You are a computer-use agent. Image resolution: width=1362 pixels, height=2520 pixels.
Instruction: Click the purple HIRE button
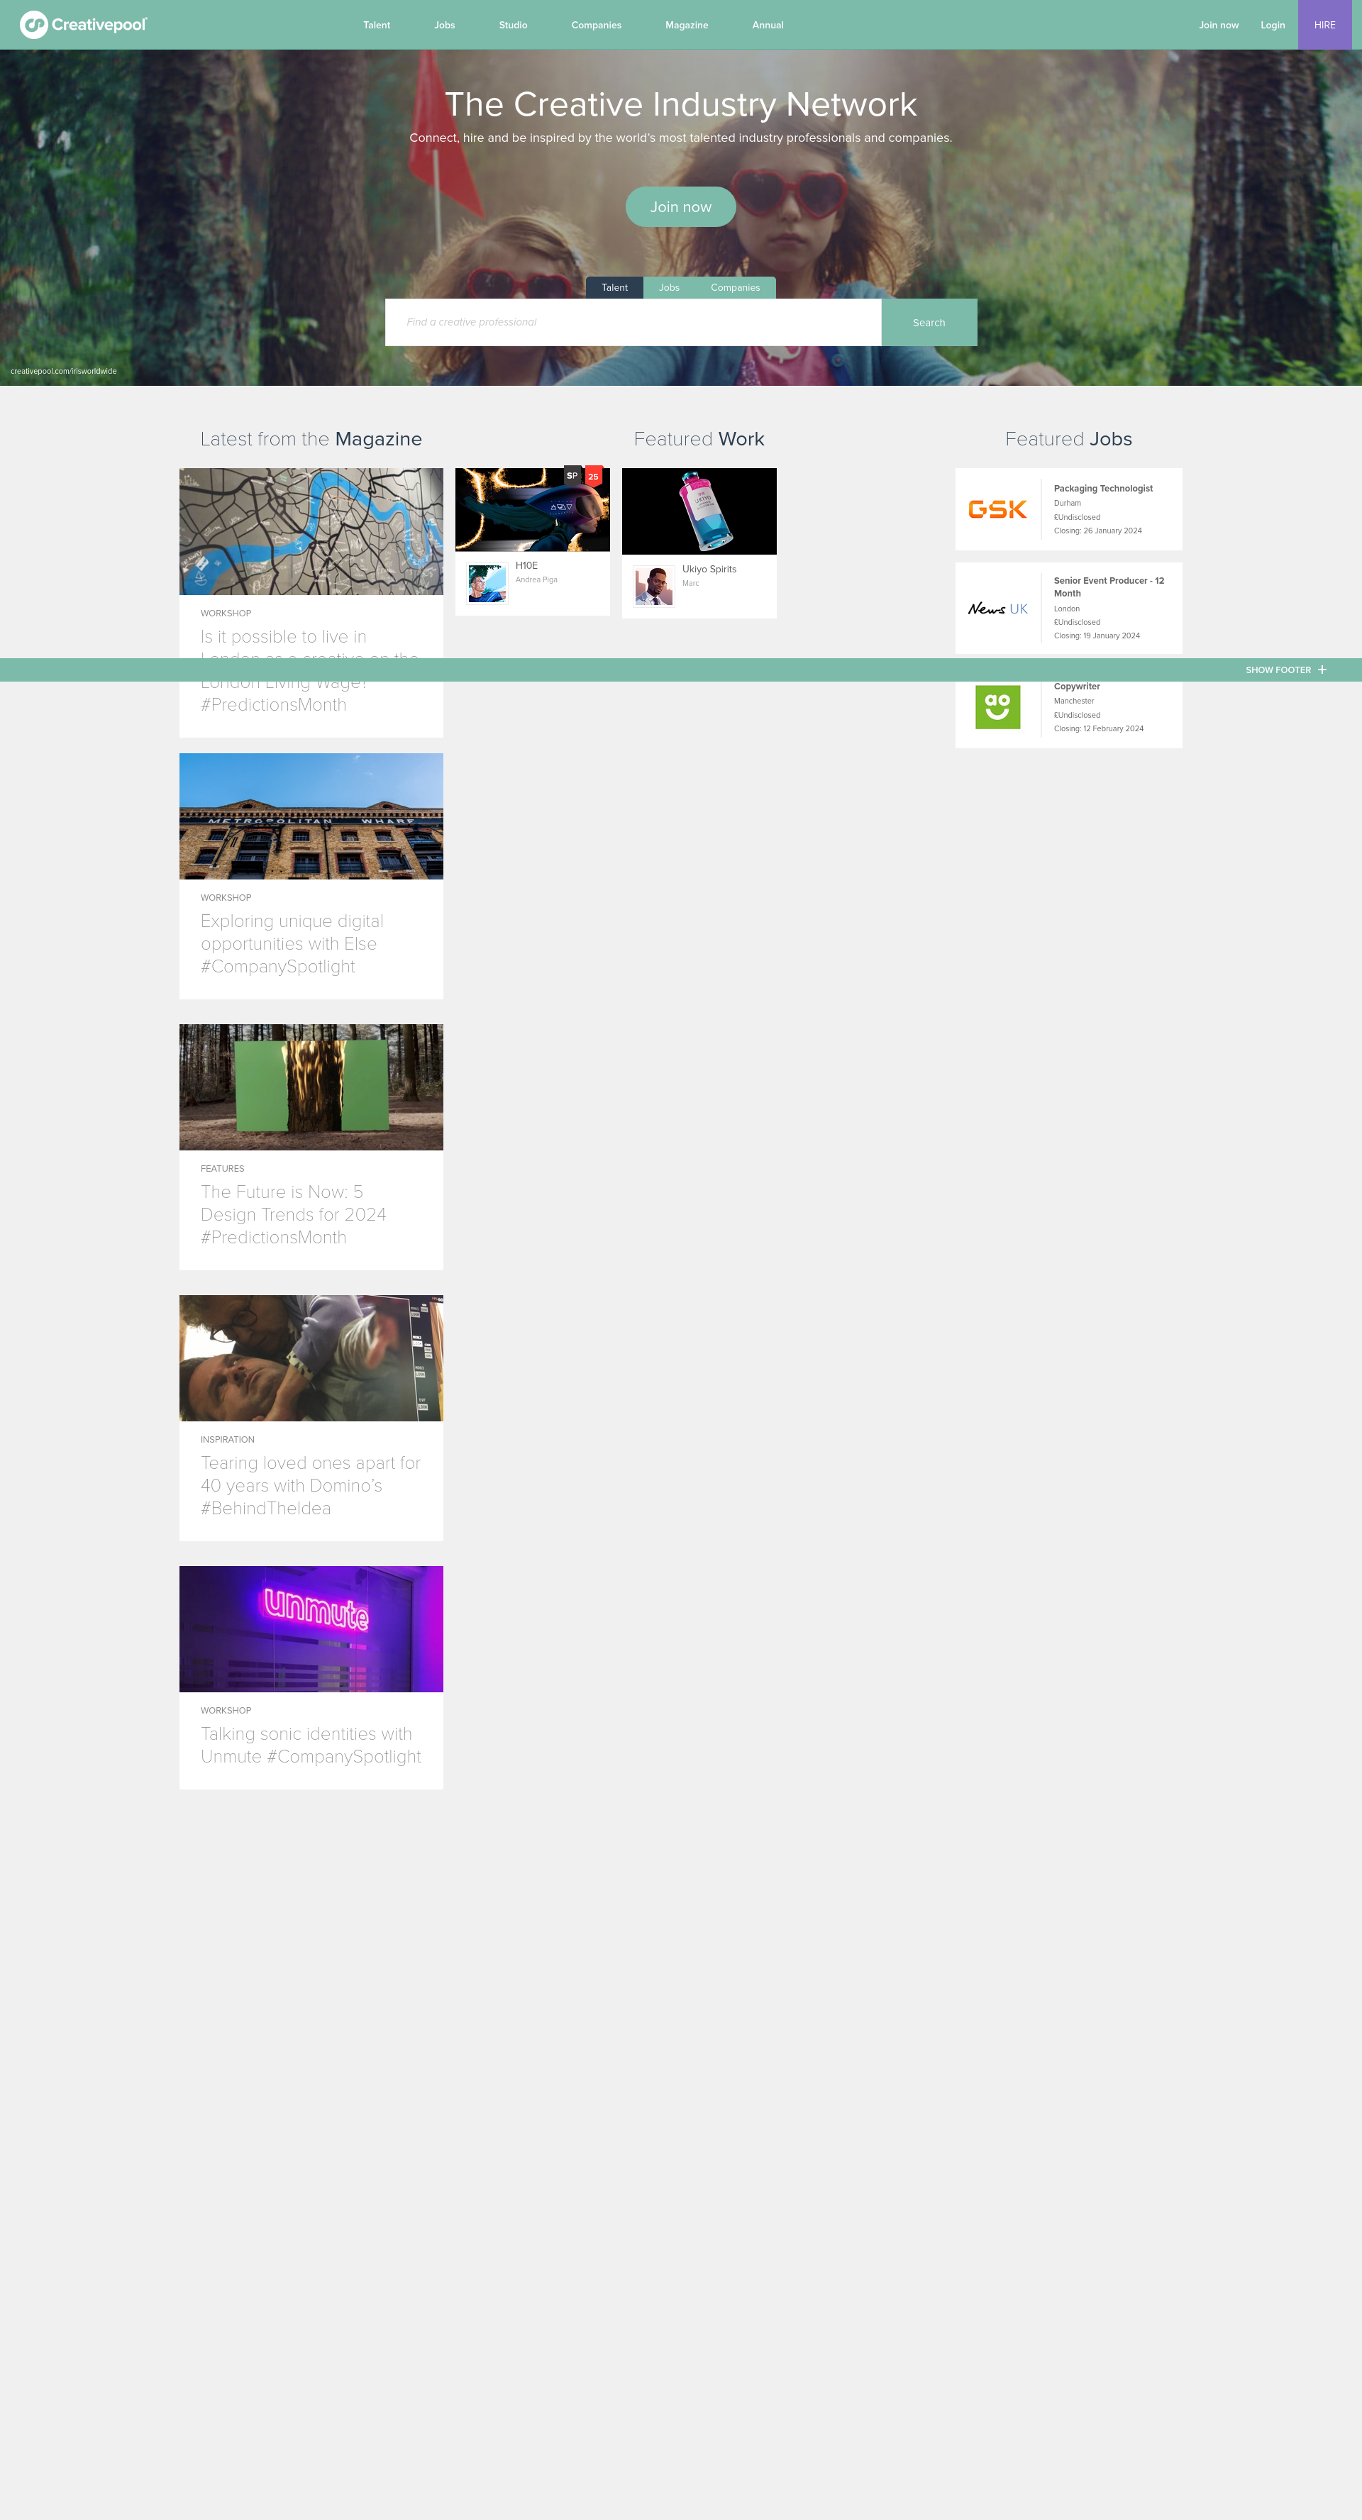click(x=1324, y=26)
